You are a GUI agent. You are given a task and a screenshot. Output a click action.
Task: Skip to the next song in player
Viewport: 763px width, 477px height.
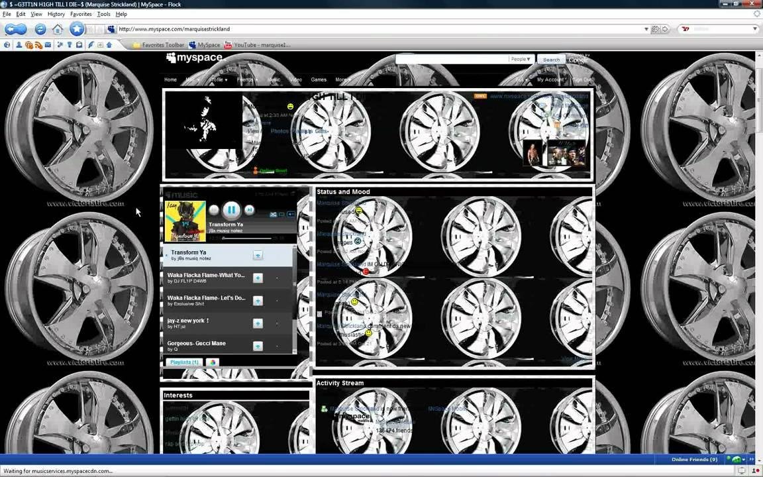(x=250, y=210)
